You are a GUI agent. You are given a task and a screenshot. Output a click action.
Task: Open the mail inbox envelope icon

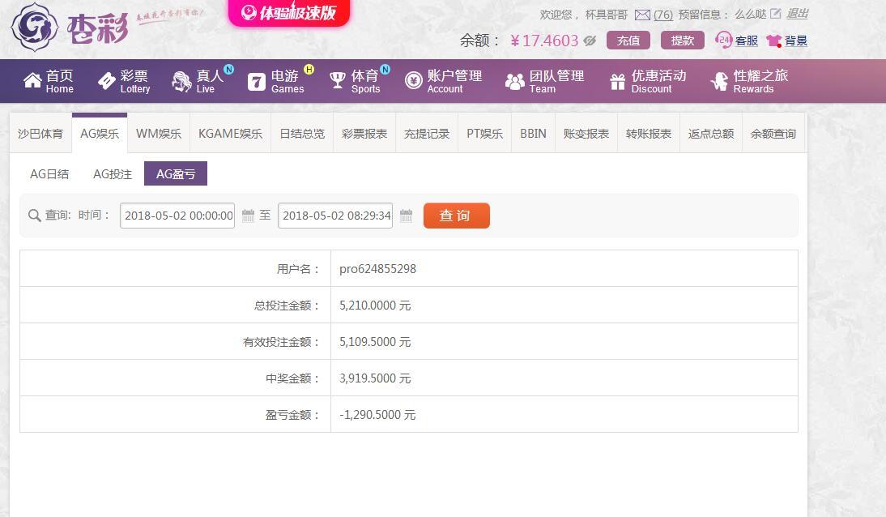(642, 15)
